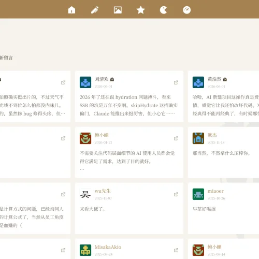
Task: Open 刘清欢's profile name link
Action: [x=102, y=79]
